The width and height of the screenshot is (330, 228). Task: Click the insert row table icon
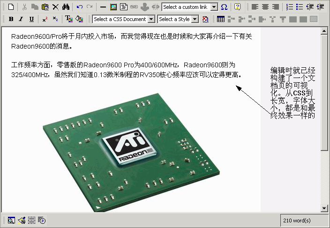(231, 19)
